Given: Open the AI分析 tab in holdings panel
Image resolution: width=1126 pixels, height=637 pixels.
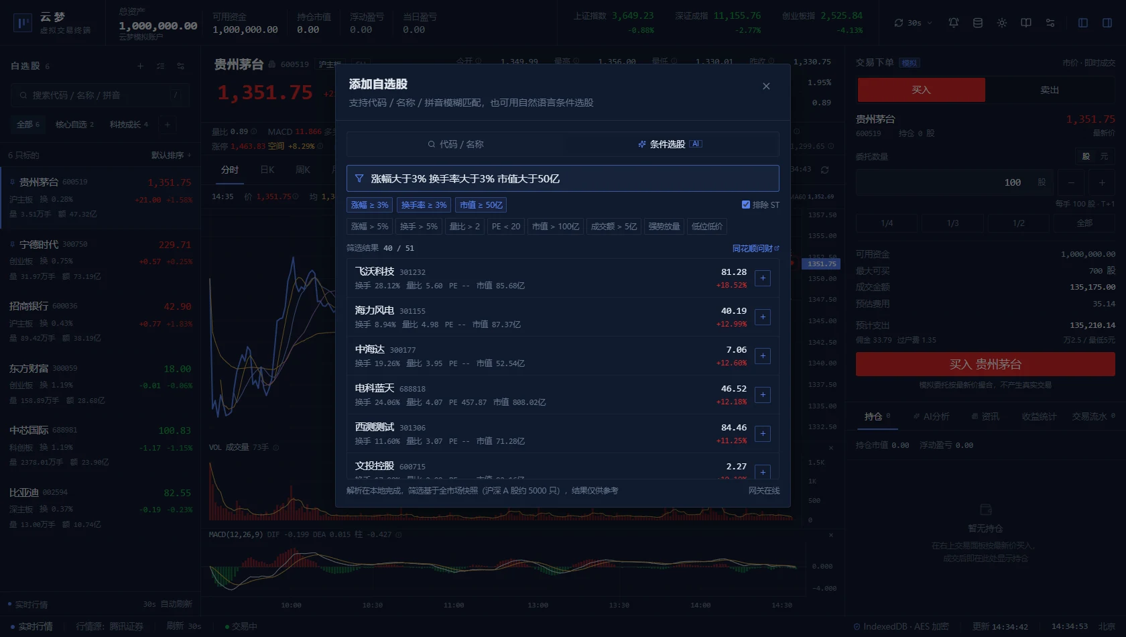Looking at the screenshot, I should (932, 416).
